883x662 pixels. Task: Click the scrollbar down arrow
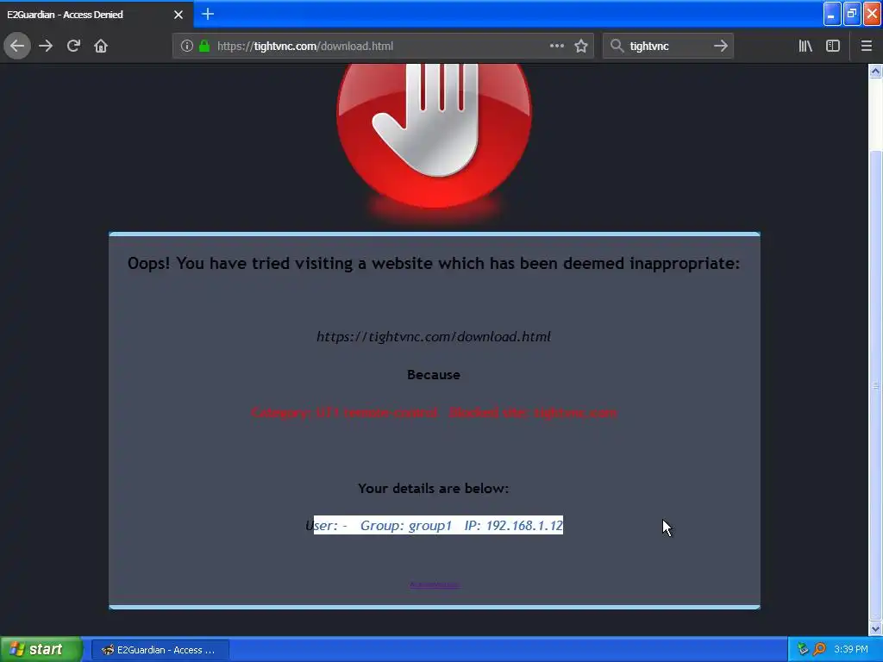[875, 628]
